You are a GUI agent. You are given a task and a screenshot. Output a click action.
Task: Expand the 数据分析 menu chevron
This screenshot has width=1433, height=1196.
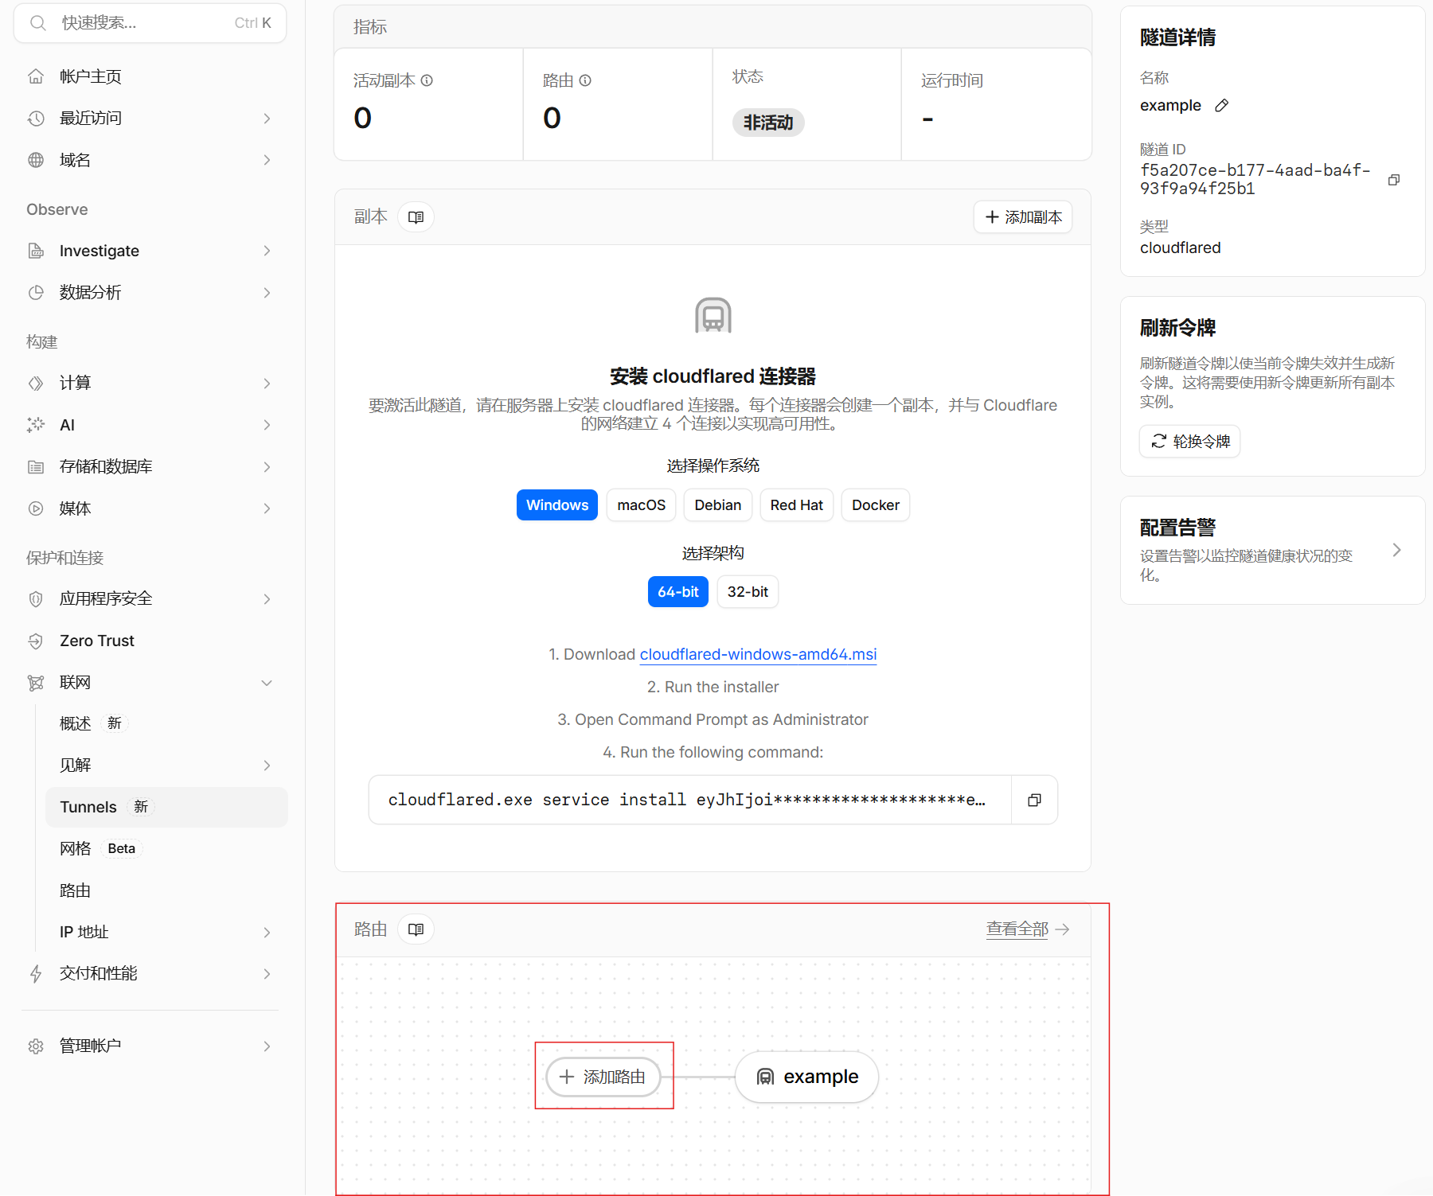click(267, 293)
